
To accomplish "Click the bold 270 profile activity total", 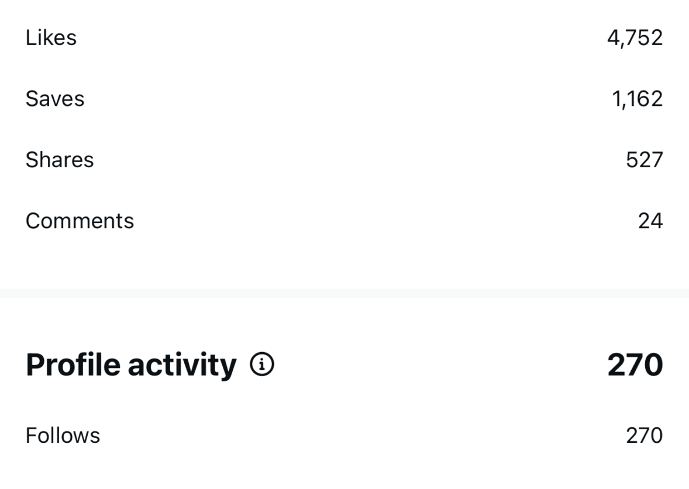I will (635, 366).
